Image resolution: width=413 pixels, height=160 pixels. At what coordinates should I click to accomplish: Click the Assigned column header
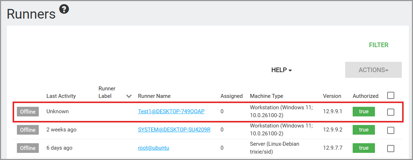click(232, 96)
